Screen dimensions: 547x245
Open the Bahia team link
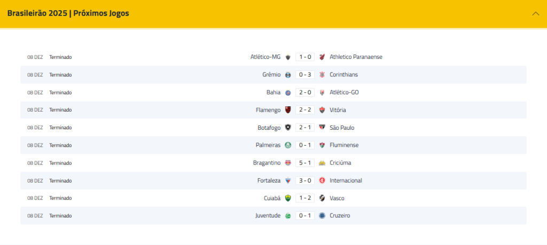click(273, 92)
